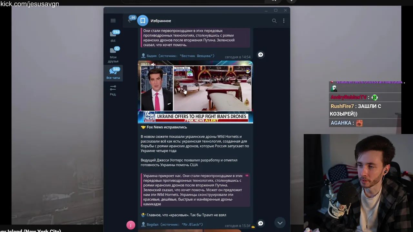The width and height of the screenshot is (413, 232).
Task: Forward the Bogdan message via share arrow
Action: tap(260, 223)
